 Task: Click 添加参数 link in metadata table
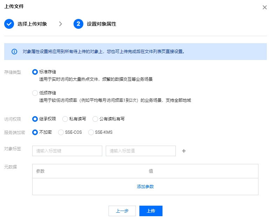pyautogui.click(x=145, y=186)
